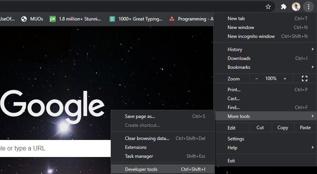Viewport: 317px width, 174px height.
Task: Enter fullscreen mode via the zoom row icon
Action: (x=304, y=78)
